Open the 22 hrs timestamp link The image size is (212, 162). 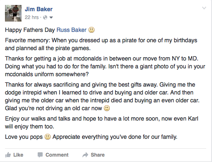click(x=32, y=17)
